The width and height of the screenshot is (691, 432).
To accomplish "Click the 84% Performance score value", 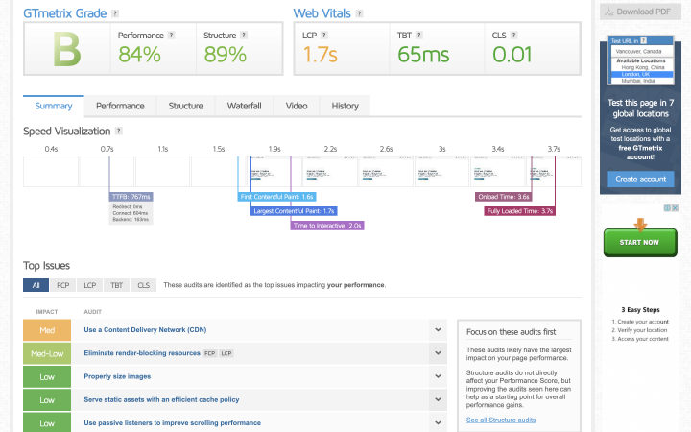I will point(139,55).
